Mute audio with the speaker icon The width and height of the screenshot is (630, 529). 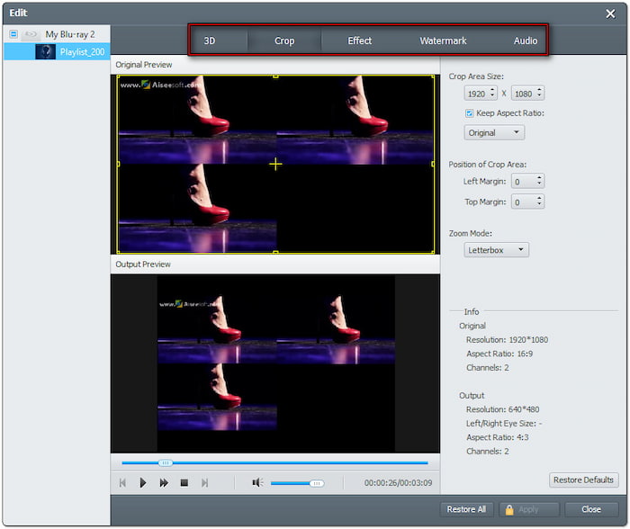256,483
